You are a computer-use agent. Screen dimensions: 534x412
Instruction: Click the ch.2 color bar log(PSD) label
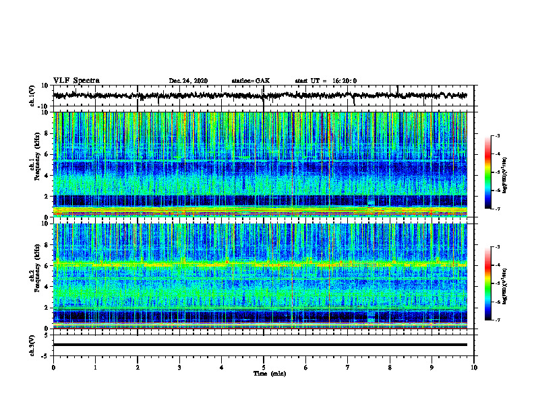(504, 285)
